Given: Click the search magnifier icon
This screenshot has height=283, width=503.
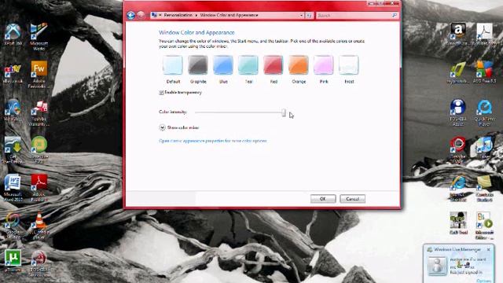Looking at the screenshot, I should coord(395,15).
